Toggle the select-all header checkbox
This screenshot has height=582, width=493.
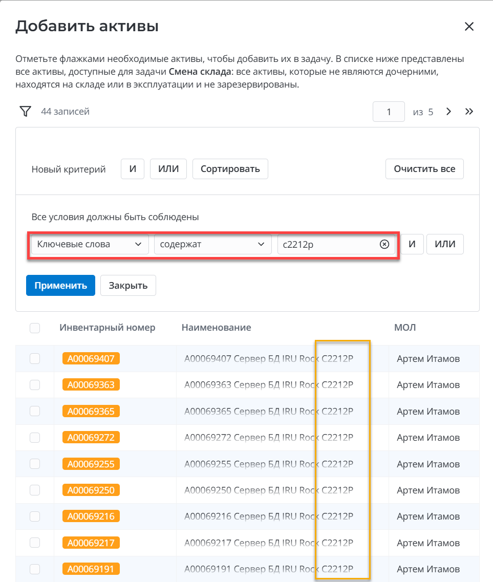coord(35,328)
